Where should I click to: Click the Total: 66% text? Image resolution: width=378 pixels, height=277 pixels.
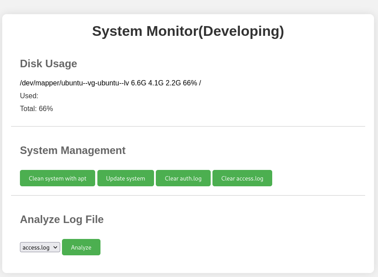coord(36,108)
